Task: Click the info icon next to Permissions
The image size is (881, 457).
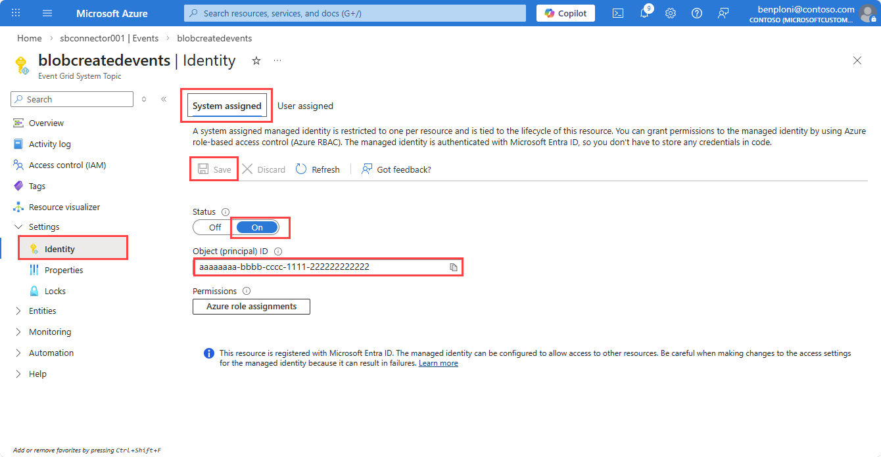Action: pos(247,291)
